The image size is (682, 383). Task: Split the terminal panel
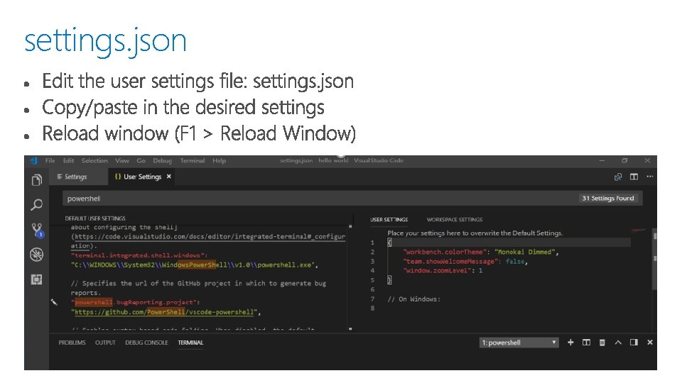pos(586,342)
